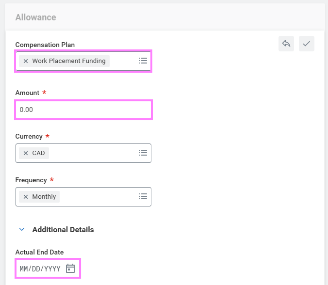Click the Amount input field
This screenshot has height=285, width=328.
(x=83, y=110)
